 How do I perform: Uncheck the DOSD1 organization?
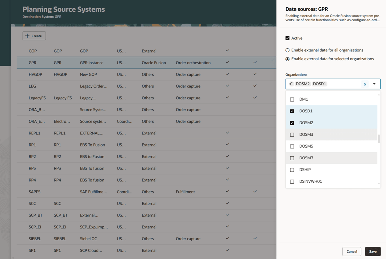pyautogui.click(x=292, y=111)
